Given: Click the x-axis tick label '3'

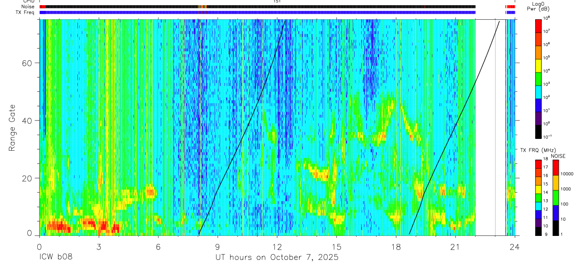Looking at the screenshot, I should point(99,247).
